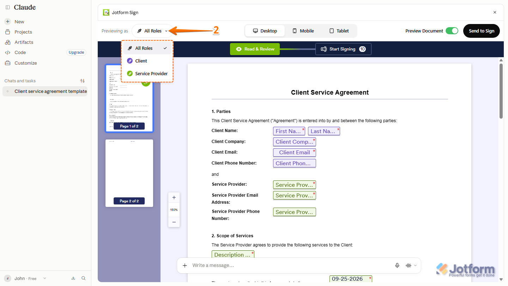Open Client service agreement template chat
Viewport: 508px width, 286px height.
(x=45, y=91)
